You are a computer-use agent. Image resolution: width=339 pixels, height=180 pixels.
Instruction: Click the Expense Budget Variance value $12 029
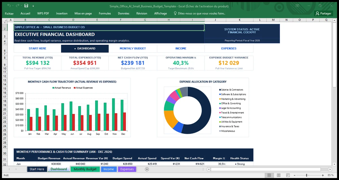pyautogui.click(x=229, y=63)
